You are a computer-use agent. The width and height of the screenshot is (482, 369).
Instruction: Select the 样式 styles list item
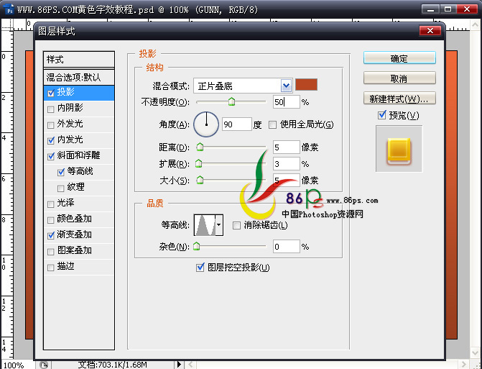(x=79, y=60)
